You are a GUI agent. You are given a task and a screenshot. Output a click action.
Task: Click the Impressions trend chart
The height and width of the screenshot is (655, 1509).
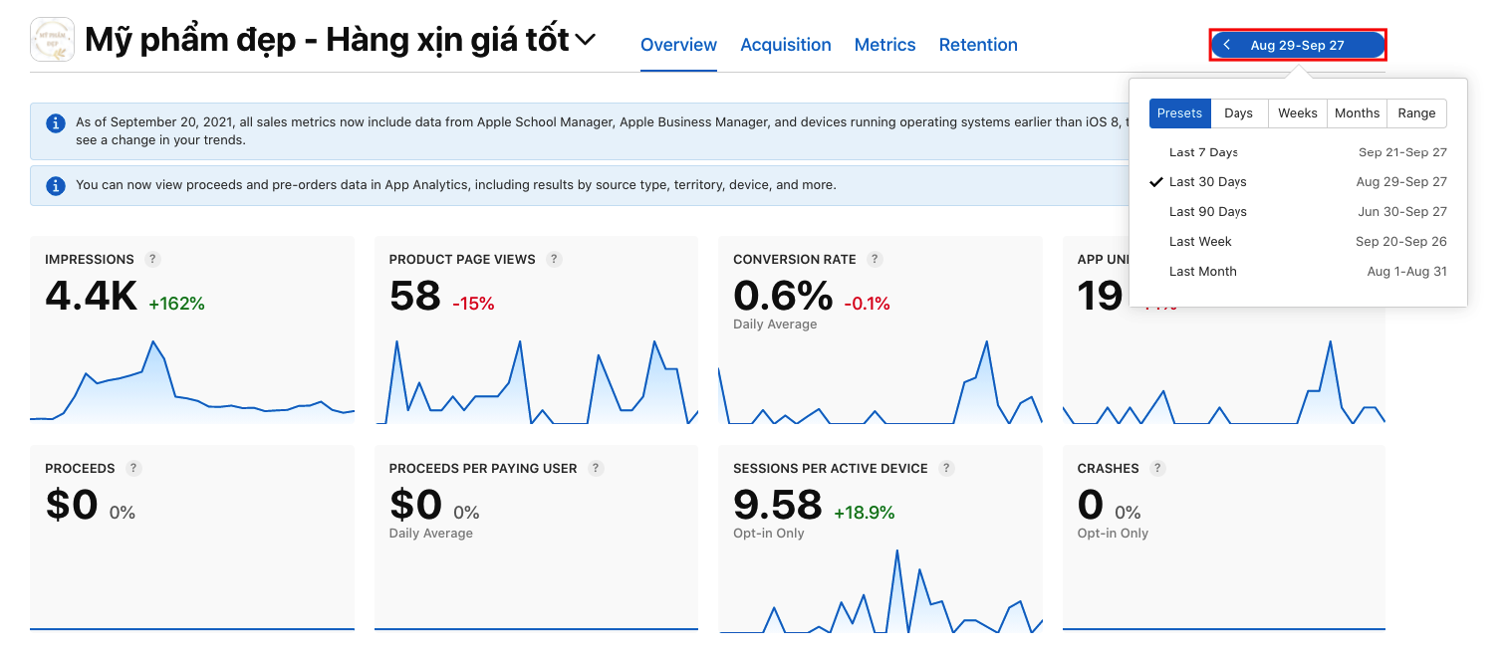coord(192,383)
